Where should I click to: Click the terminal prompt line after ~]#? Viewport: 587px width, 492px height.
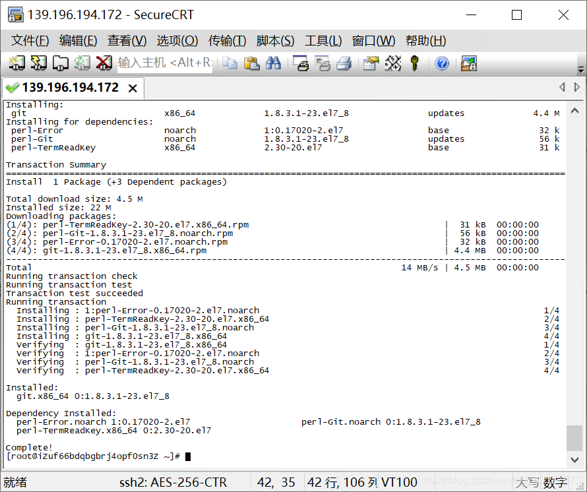[188, 456]
